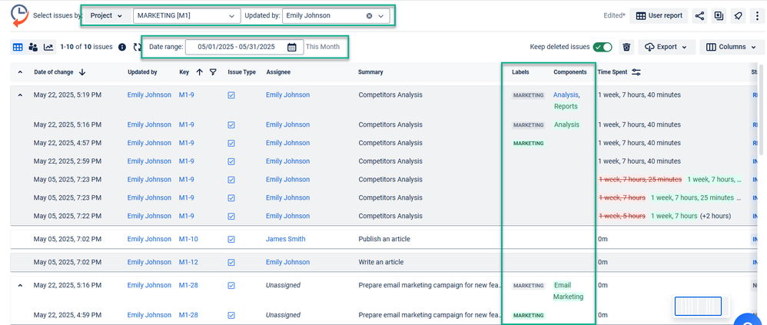
Task: Clear the Emily Johnson Updated by selection
Action: point(370,15)
